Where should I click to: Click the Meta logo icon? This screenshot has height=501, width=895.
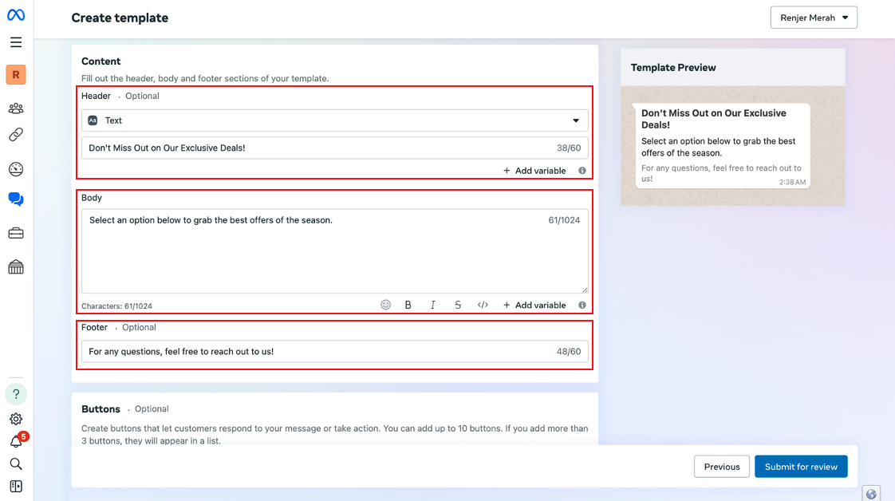tap(16, 15)
